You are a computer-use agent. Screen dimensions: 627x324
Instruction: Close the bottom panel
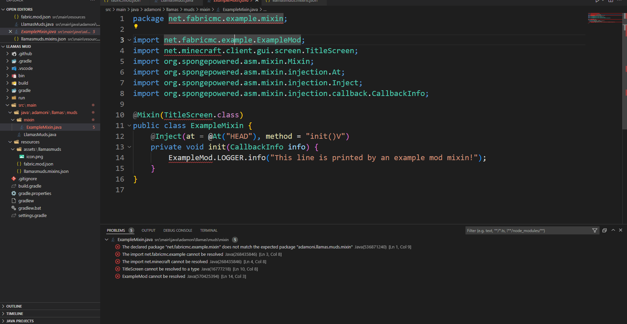(621, 230)
